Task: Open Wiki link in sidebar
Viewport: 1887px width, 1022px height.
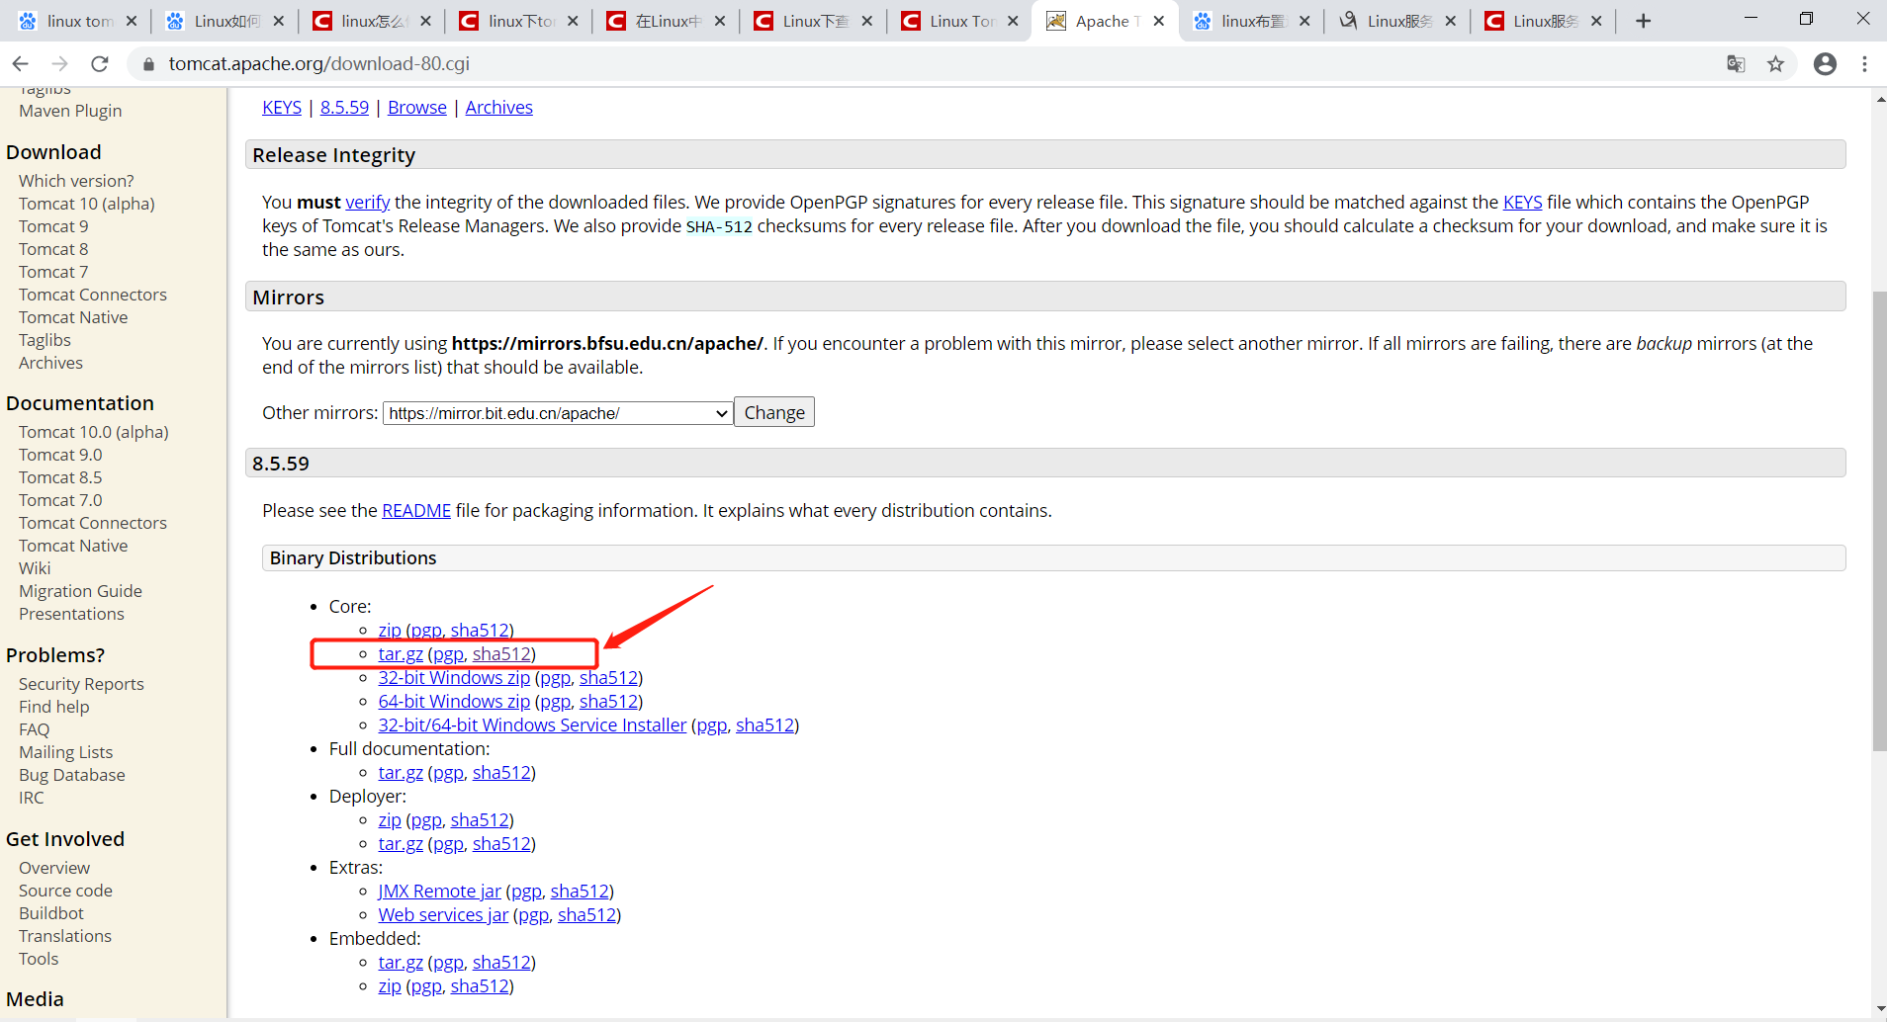Action: (x=35, y=568)
